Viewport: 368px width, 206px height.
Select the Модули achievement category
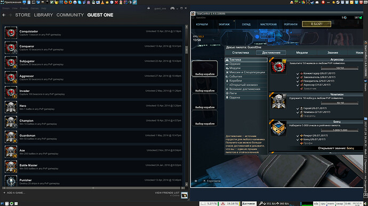[246, 68]
